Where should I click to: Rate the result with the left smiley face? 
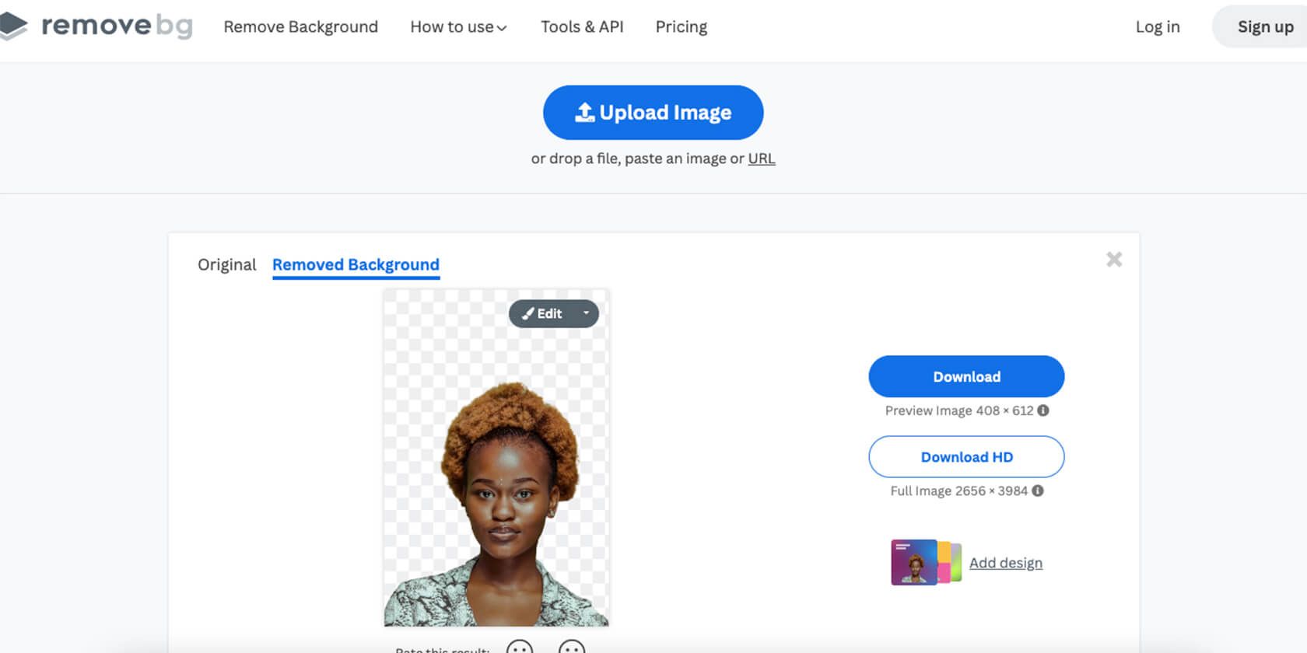click(520, 648)
